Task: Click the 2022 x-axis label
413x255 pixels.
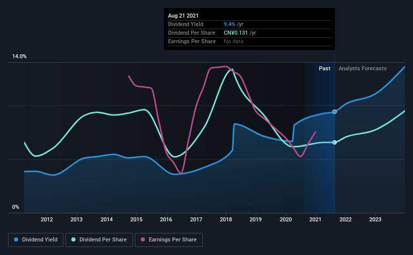Action: 345,219
